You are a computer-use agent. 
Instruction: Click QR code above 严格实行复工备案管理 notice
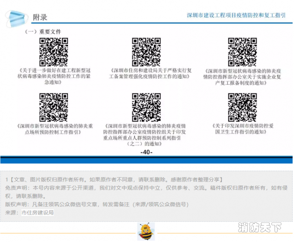[x=146, y=52]
